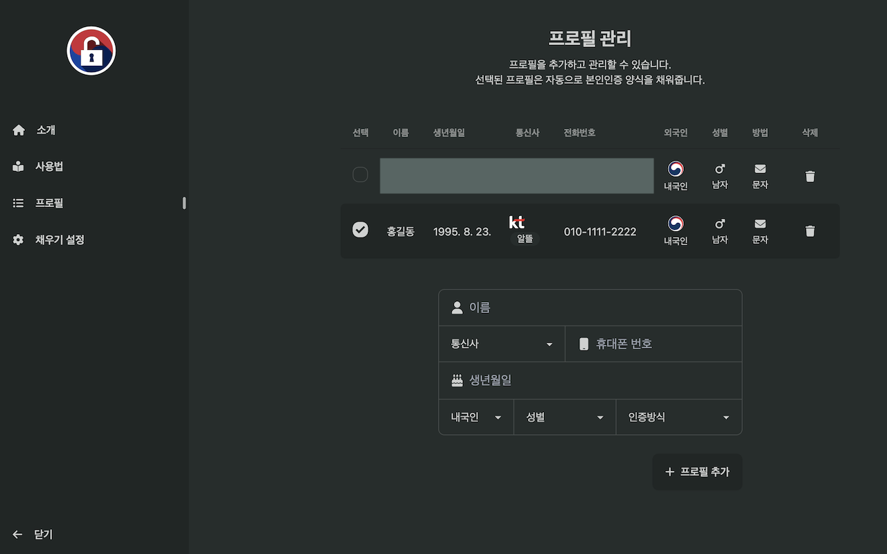Click the person icon in 이름 field

click(457, 307)
